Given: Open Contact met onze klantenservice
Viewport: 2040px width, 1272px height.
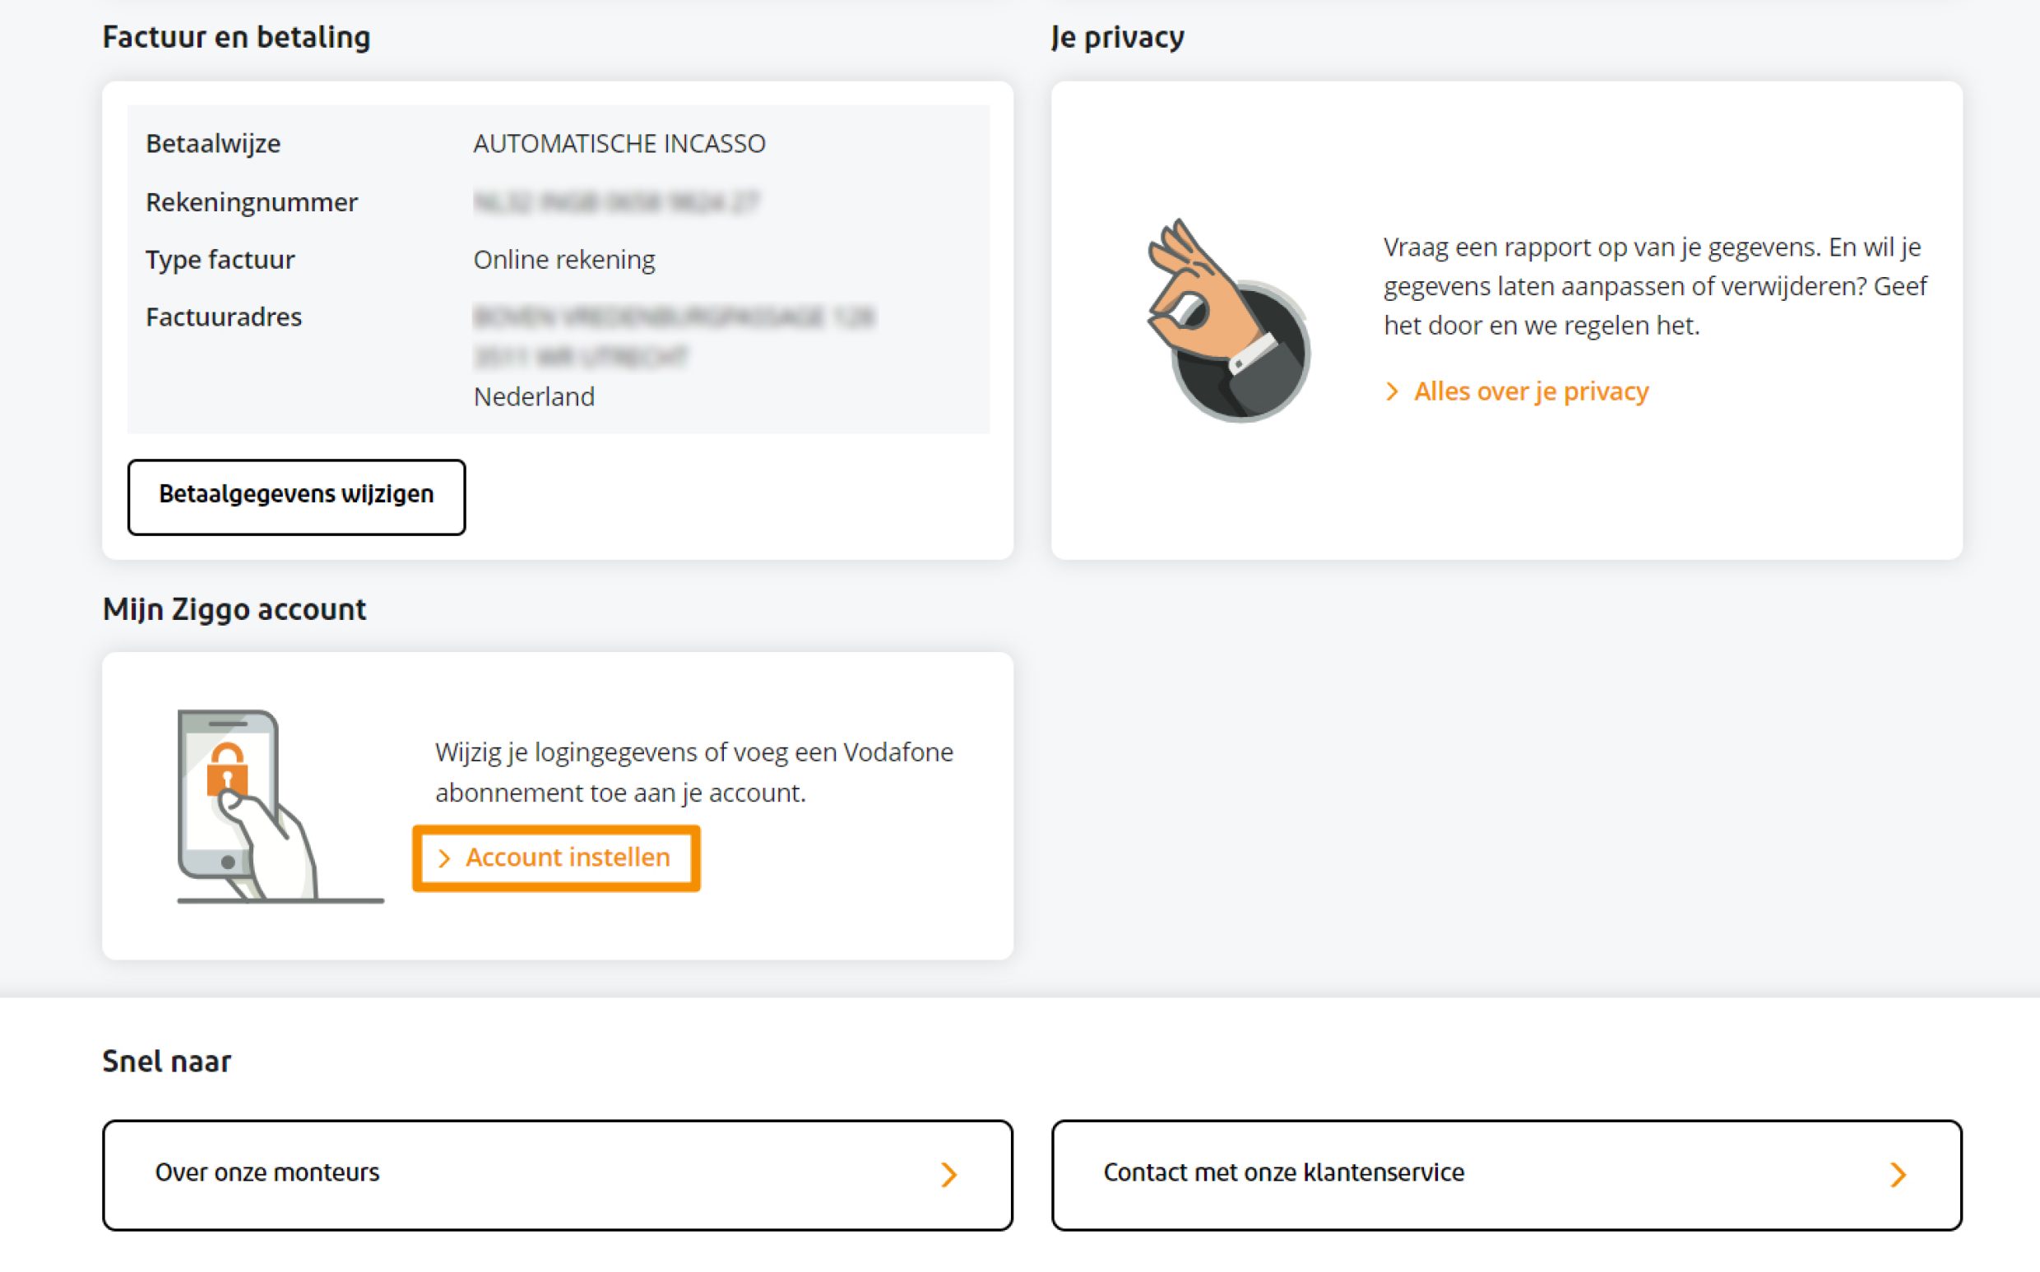Looking at the screenshot, I should (x=1504, y=1173).
